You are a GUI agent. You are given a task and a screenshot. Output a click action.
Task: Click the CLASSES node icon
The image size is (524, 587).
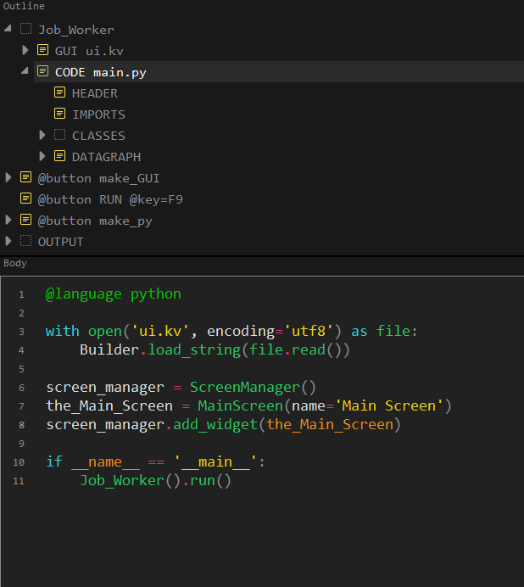(x=60, y=135)
